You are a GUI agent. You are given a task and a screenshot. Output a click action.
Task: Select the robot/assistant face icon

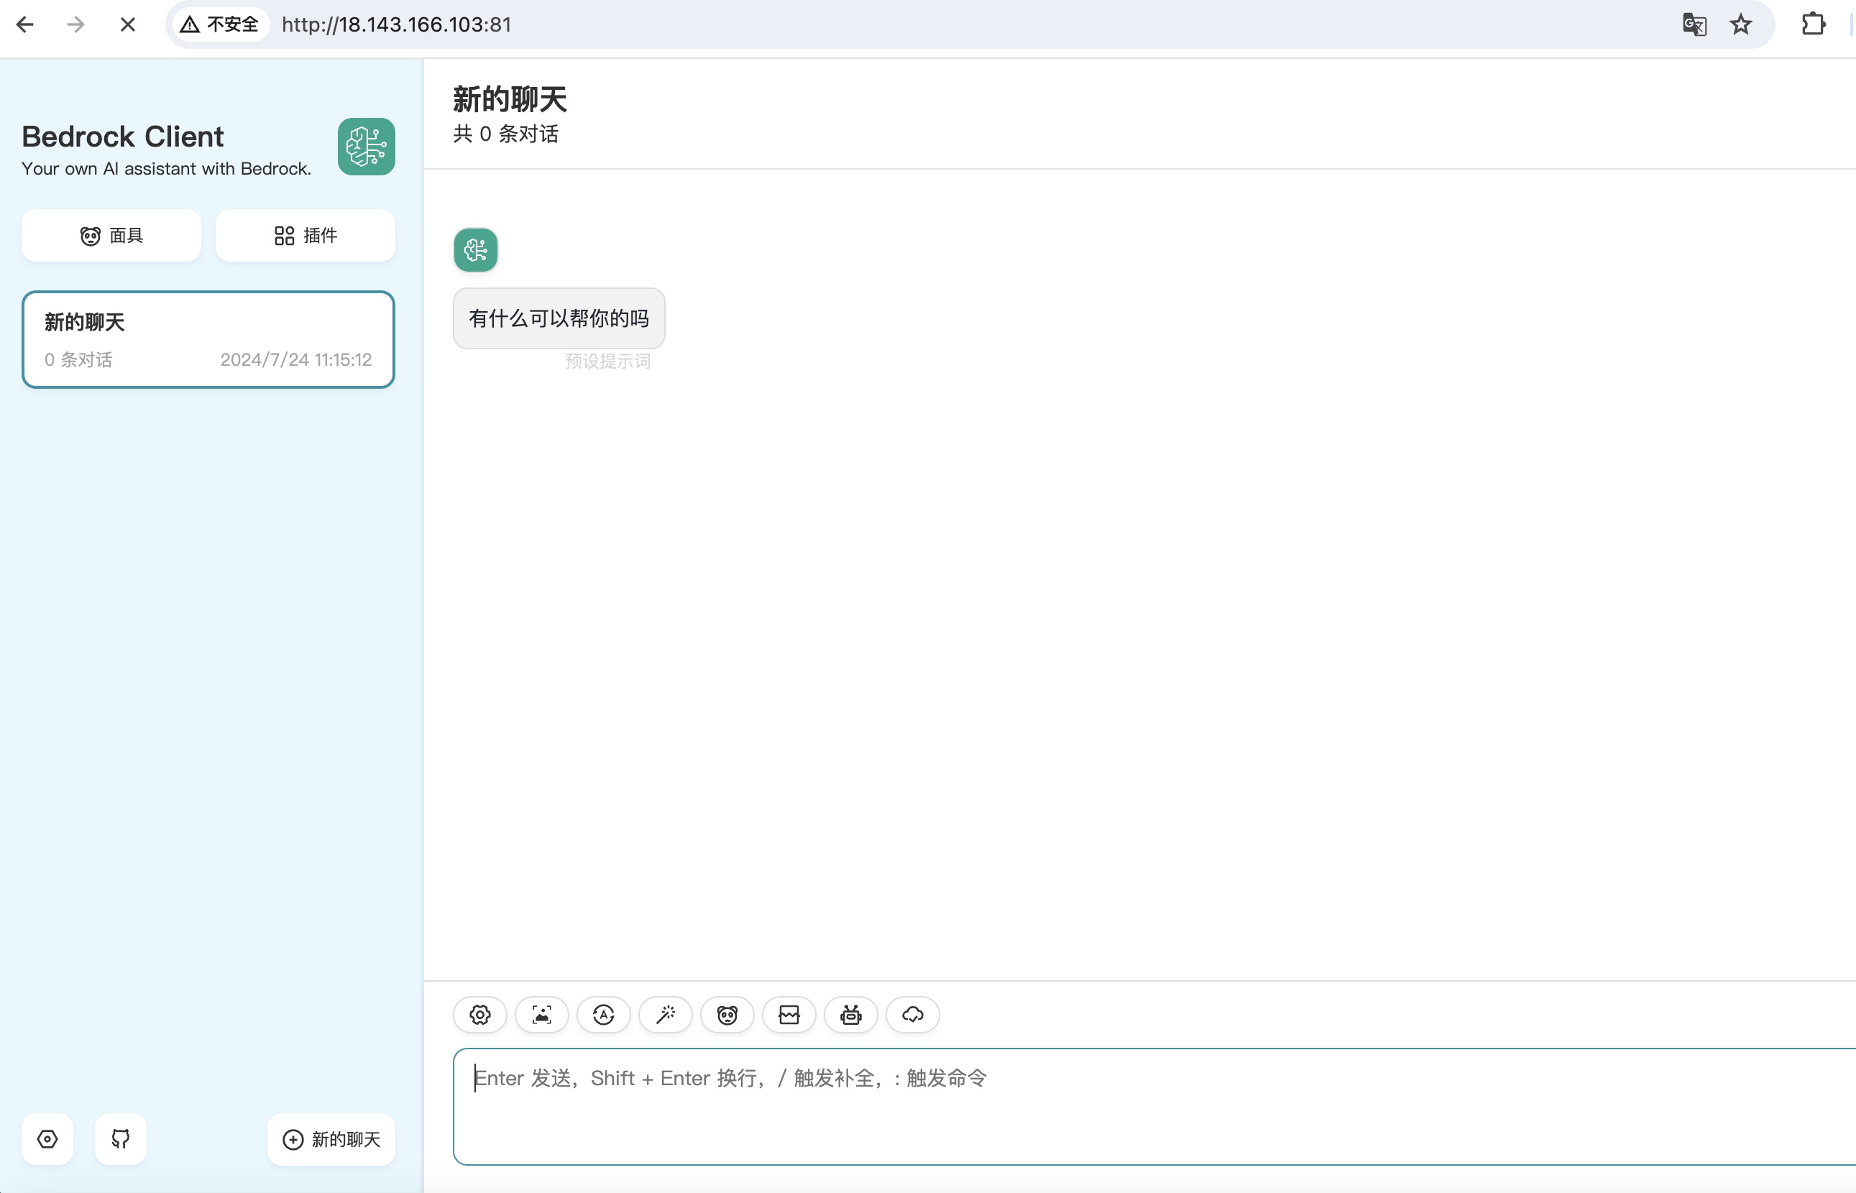click(851, 1015)
